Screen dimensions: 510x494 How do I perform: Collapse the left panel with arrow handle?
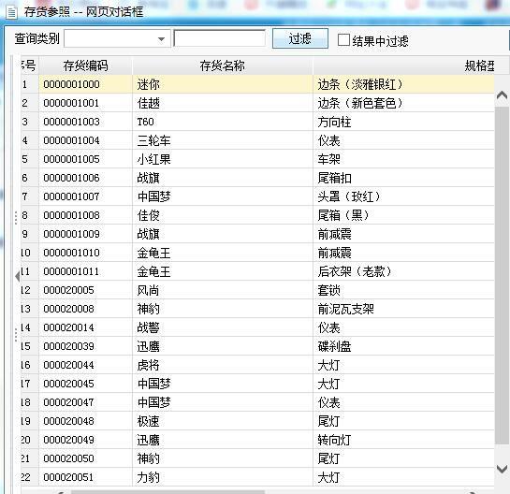18,276
